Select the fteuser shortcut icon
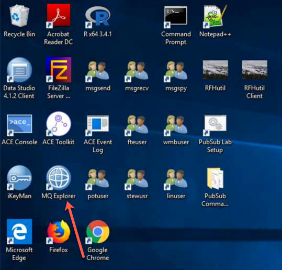The image size is (282, 270). [137, 125]
